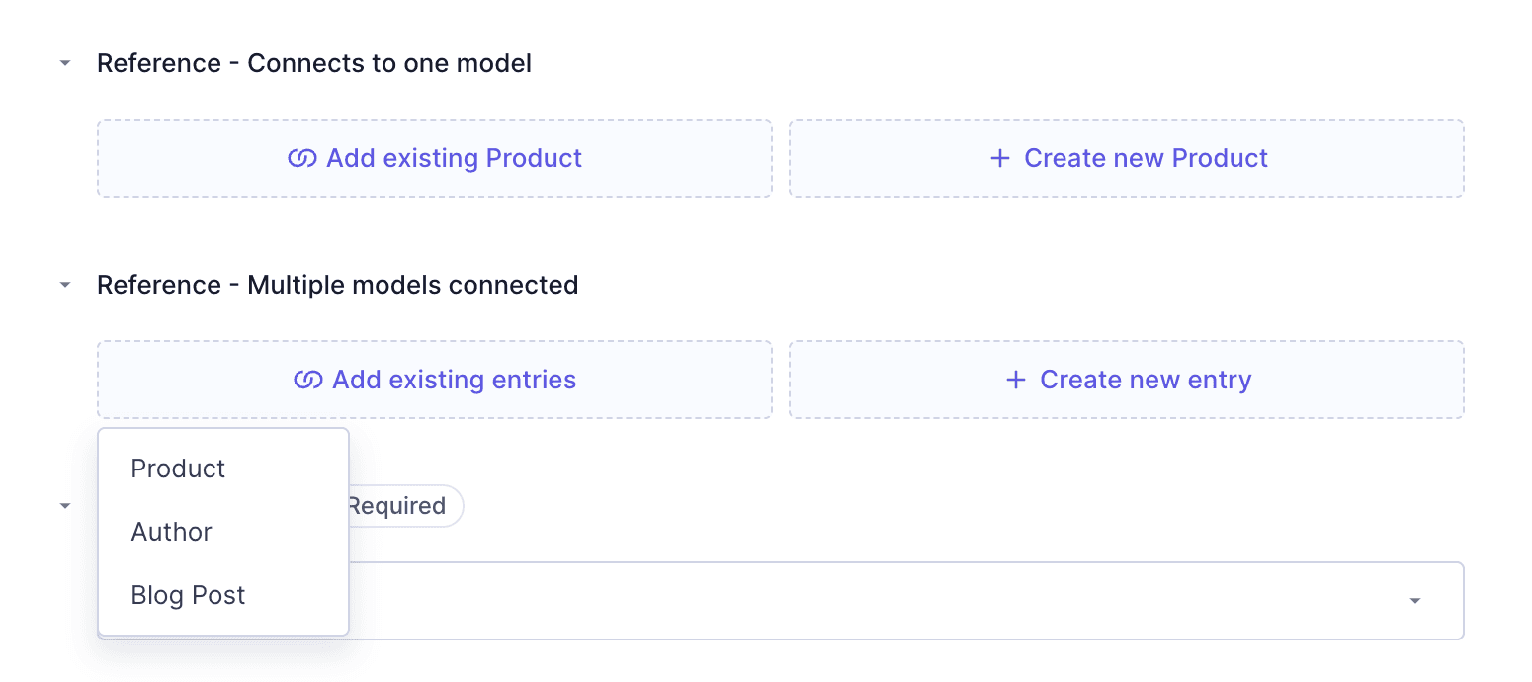Click the plus icon in Create new entry
The height and width of the screenshot is (682, 1532).
tap(1016, 381)
